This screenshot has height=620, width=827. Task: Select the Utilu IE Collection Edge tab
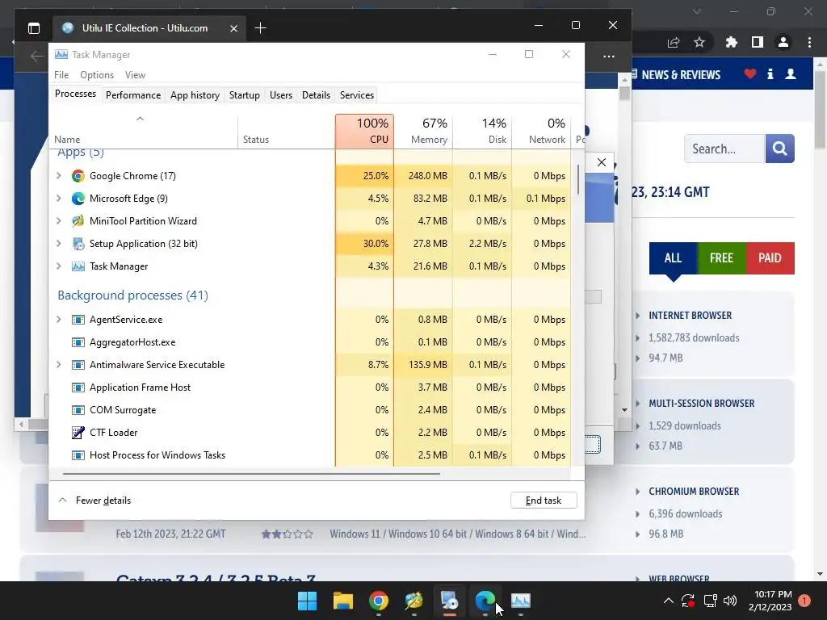pos(149,28)
